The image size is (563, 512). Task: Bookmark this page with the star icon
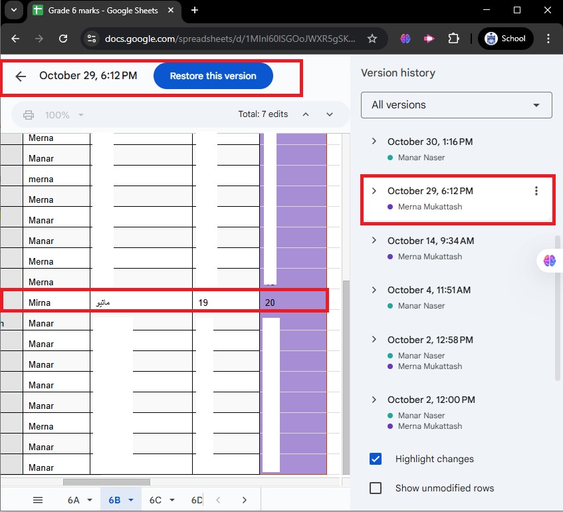click(x=372, y=39)
